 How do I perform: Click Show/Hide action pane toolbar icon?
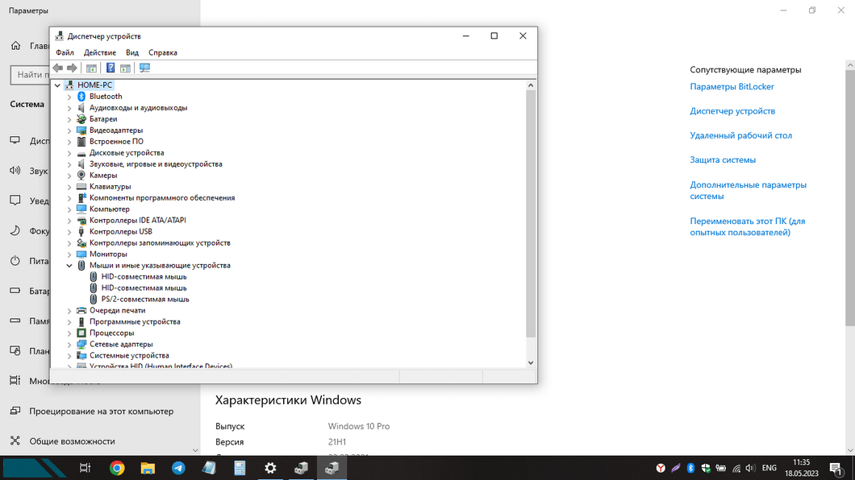(125, 68)
